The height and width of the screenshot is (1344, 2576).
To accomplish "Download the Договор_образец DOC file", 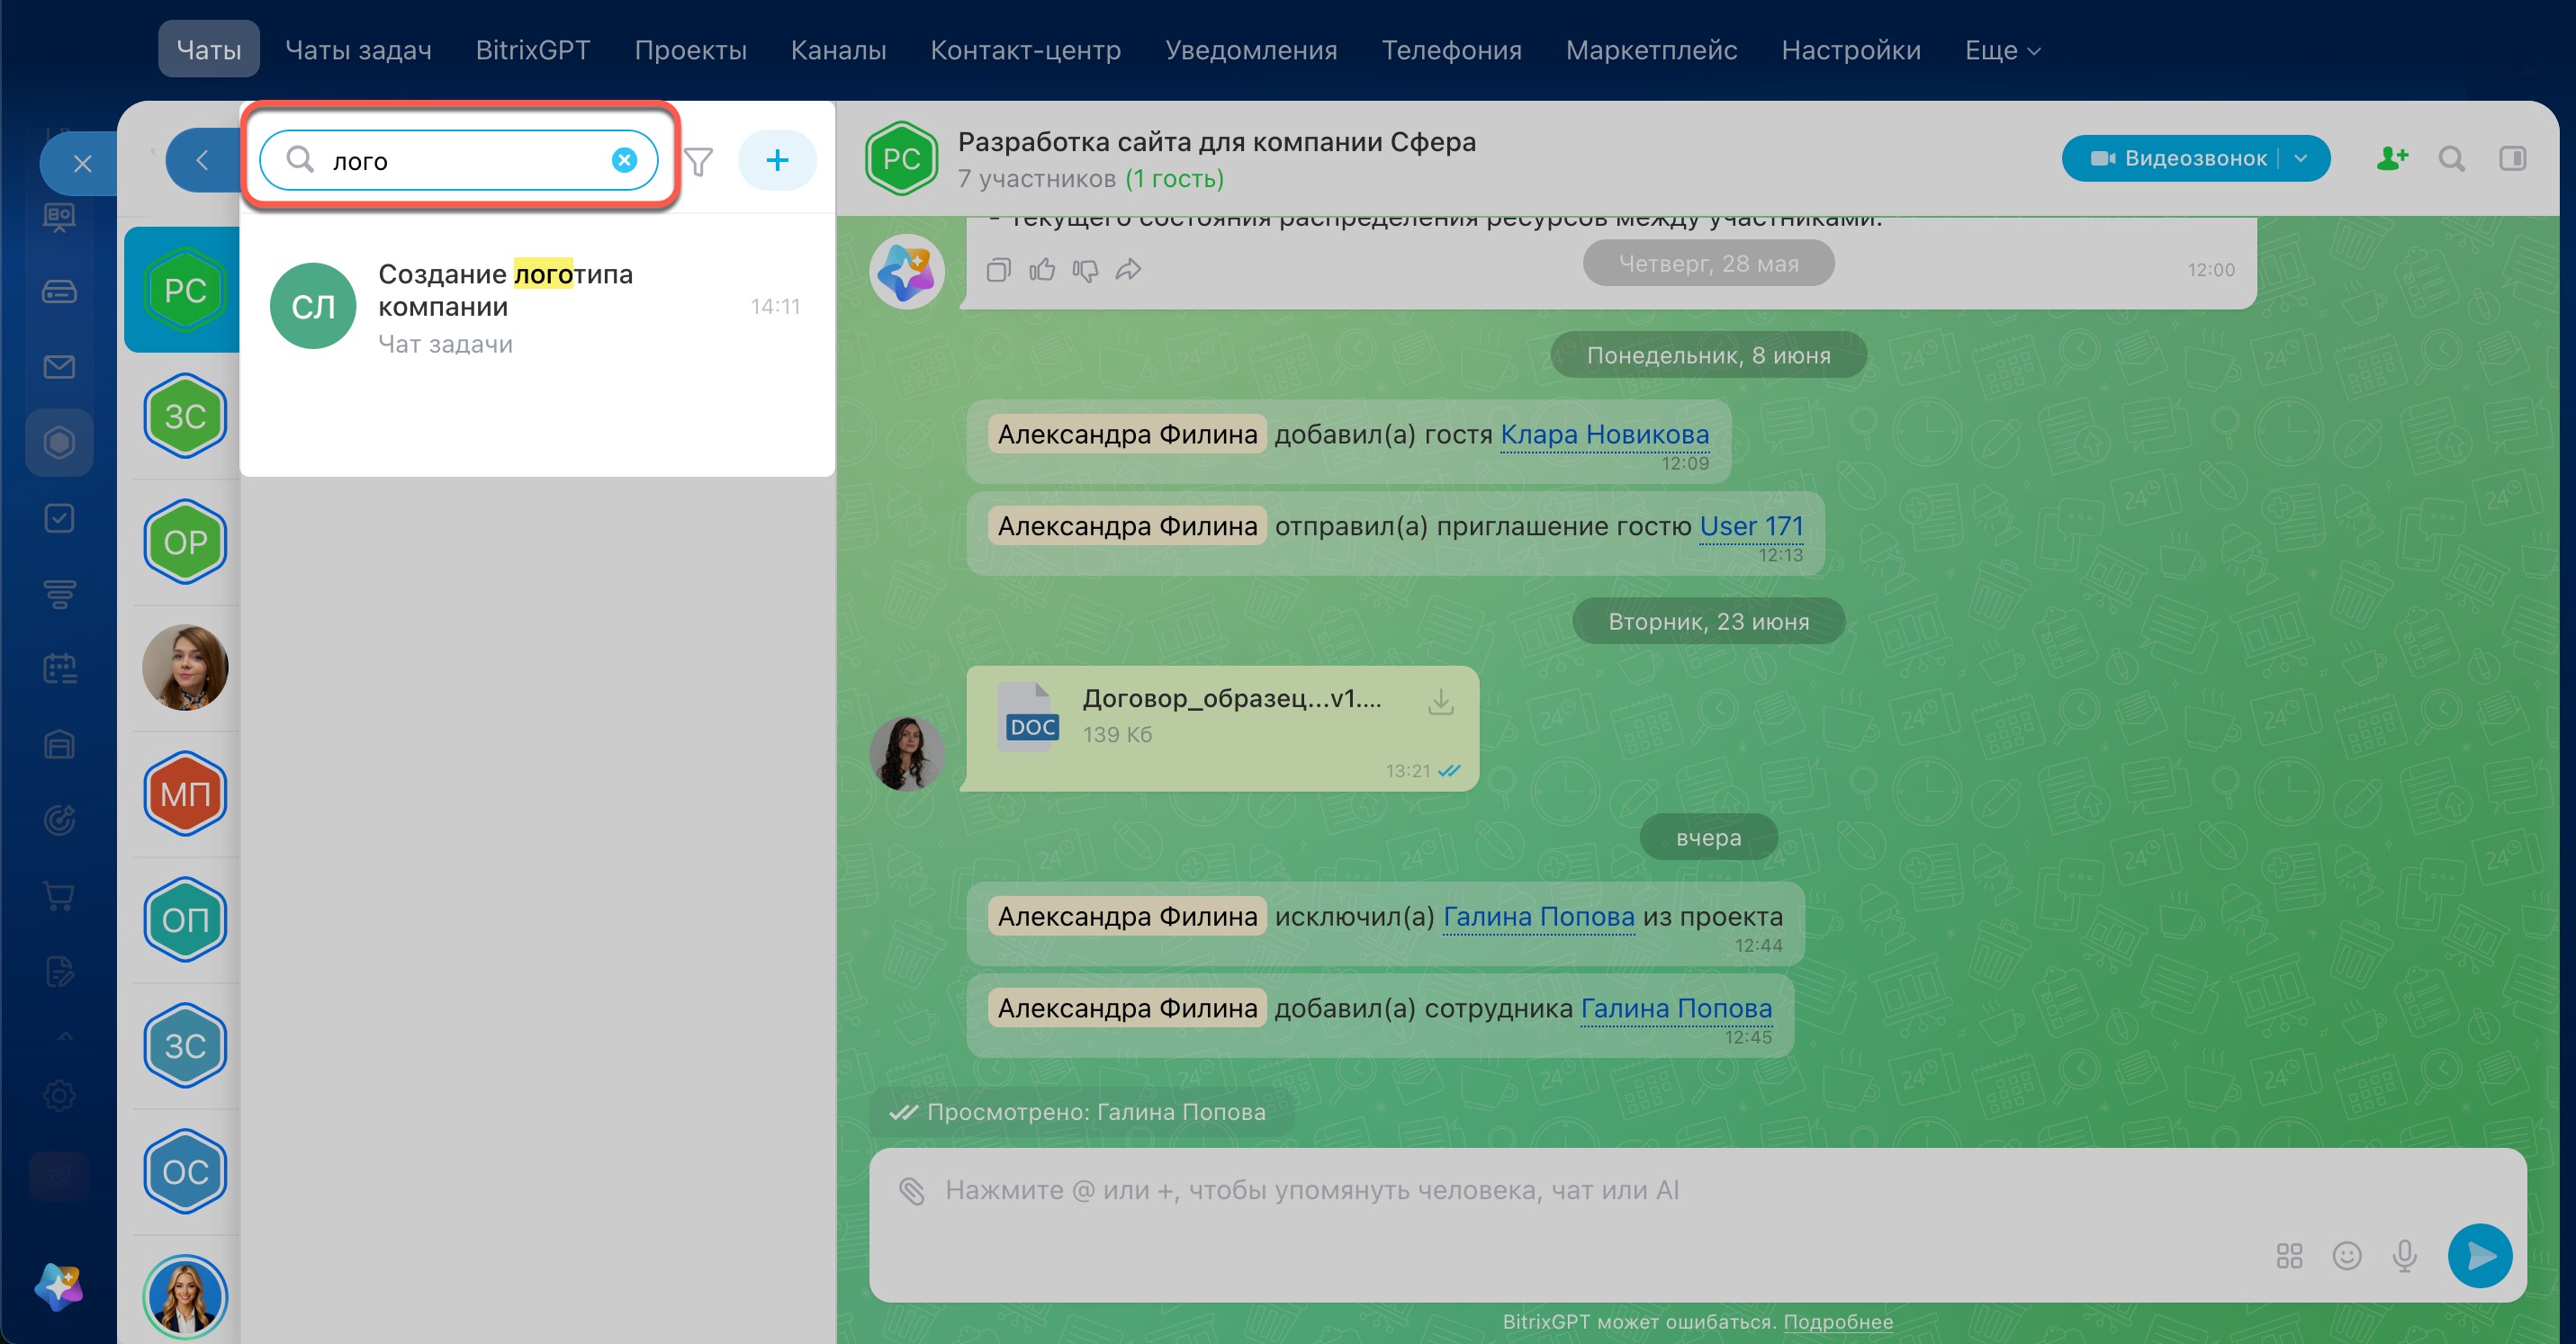I will click(x=1440, y=701).
